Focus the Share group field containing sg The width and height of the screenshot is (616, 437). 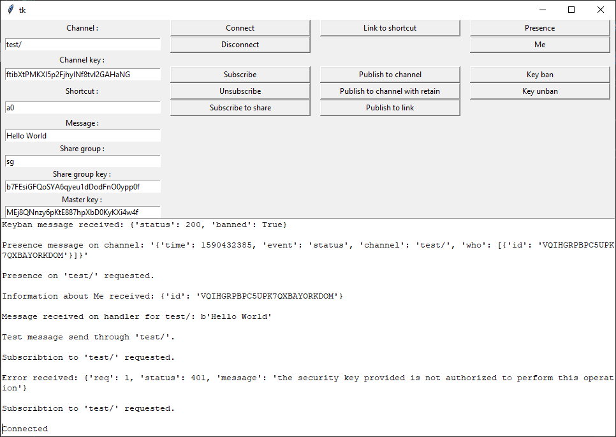pyautogui.click(x=83, y=161)
